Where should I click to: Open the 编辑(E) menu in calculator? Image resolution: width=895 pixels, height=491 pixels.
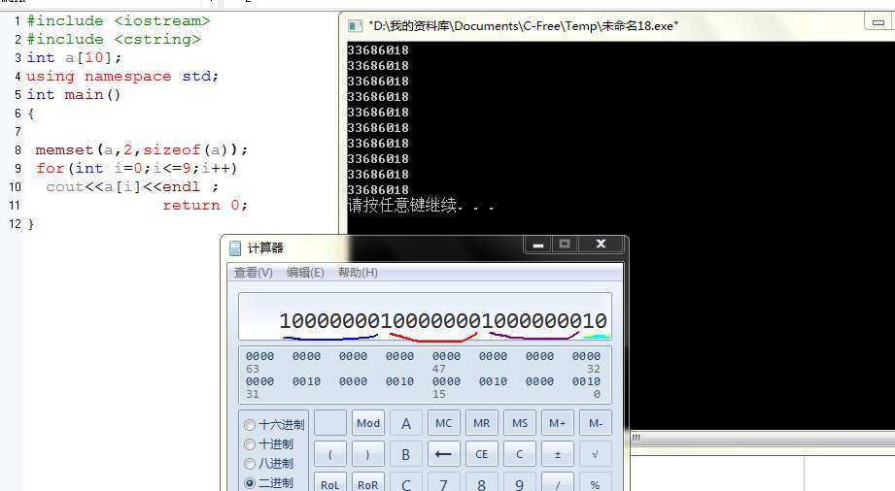pyautogui.click(x=305, y=273)
